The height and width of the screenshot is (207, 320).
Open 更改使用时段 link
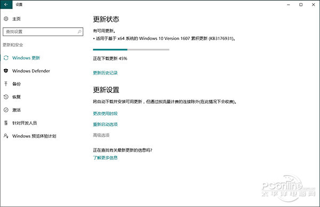click(x=105, y=113)
